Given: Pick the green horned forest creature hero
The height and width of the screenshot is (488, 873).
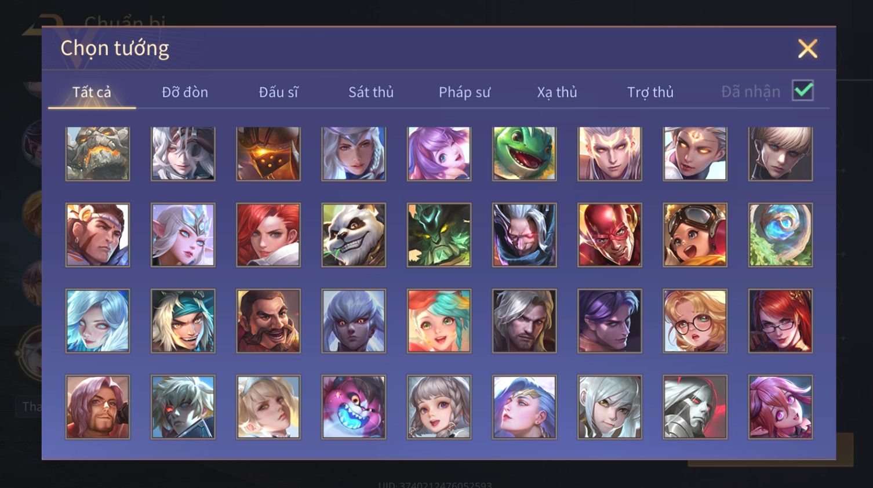Looking at the screenshot, I should click(439, 235).
